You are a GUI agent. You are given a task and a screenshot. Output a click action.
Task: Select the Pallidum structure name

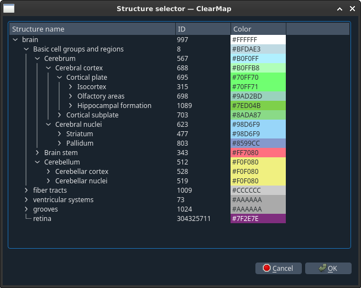tap(80, 143)
